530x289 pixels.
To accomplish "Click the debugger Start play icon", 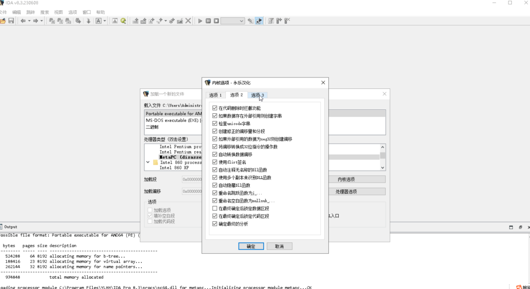I will (200, 21).
